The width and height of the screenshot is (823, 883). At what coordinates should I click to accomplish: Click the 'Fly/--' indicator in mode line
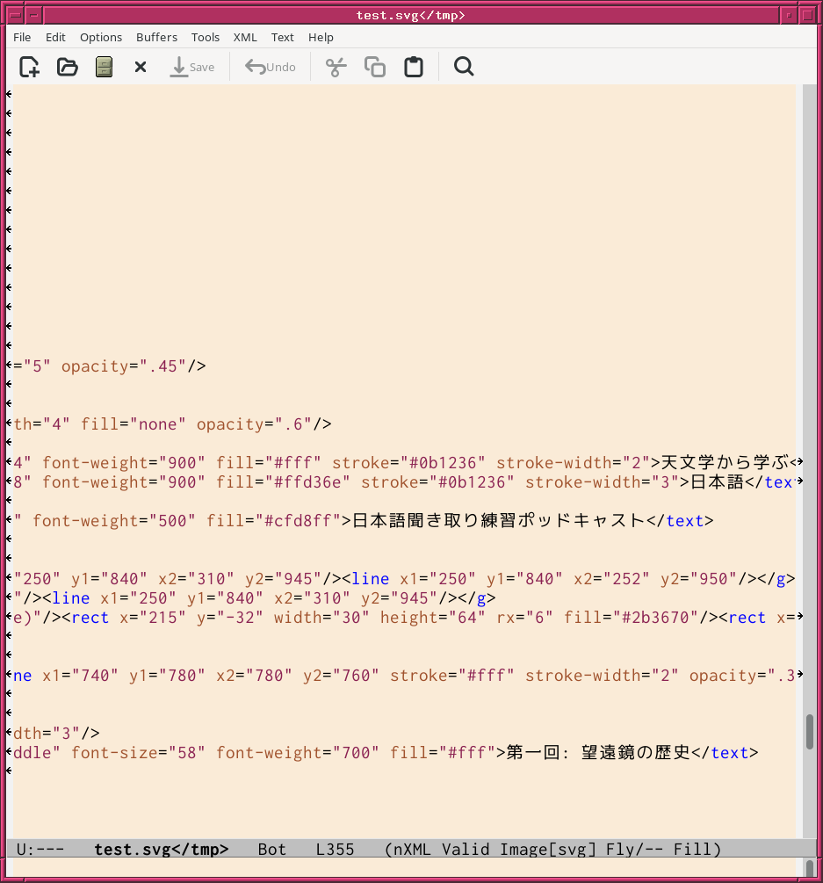(x=634, y=850)
